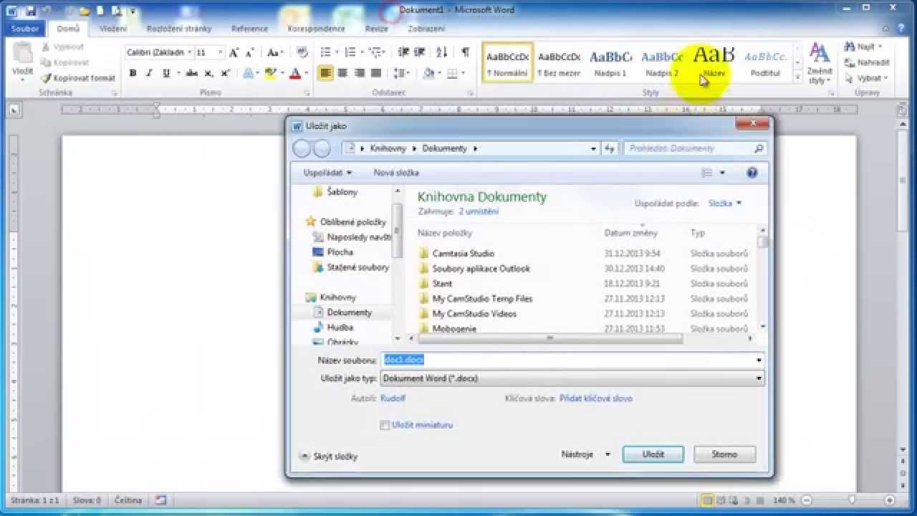Increase paragraph indent in ribbon
The width and height of the screenshot is (917, 516).
tap(420, 52)
